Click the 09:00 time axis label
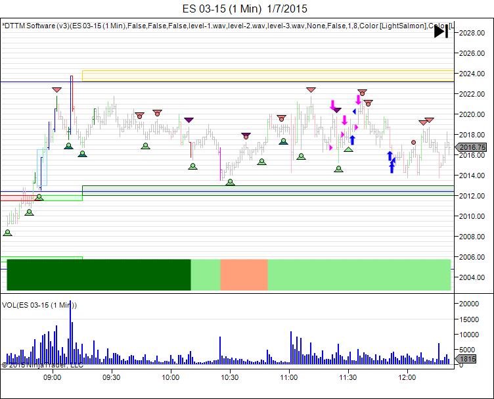Viewport: 494px width, 399px height. [x=53, y=377]
